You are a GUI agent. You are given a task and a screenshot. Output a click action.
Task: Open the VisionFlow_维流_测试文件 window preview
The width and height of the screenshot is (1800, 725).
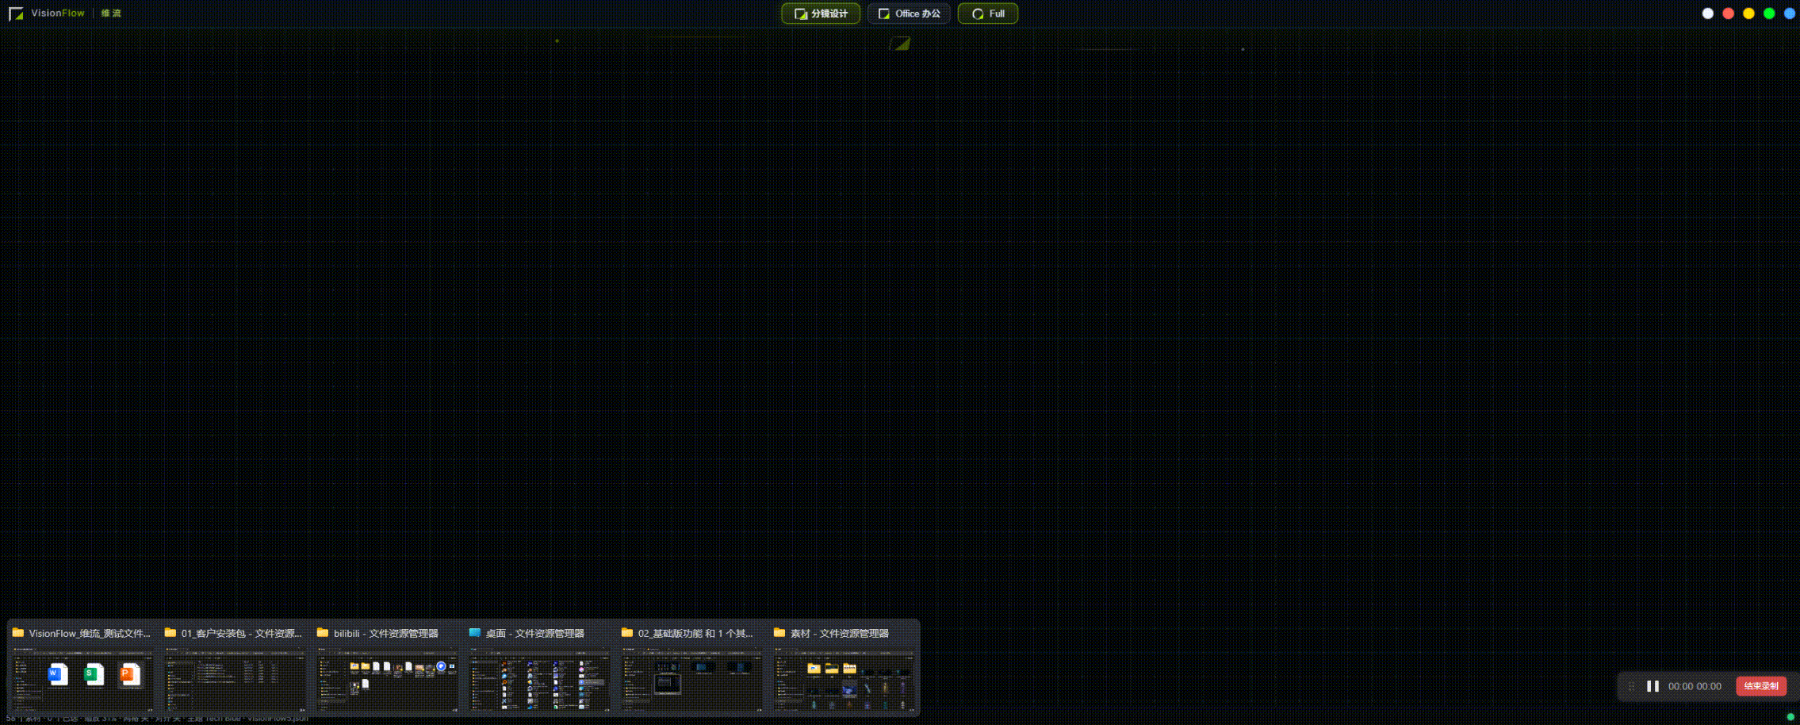tap(82, 679)
